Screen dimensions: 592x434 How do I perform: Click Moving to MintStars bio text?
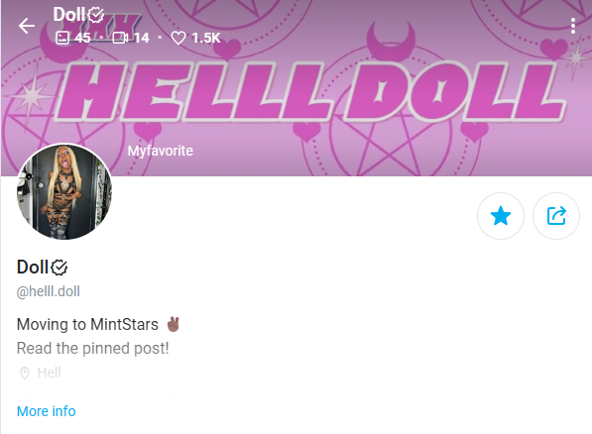click(87, 325)
